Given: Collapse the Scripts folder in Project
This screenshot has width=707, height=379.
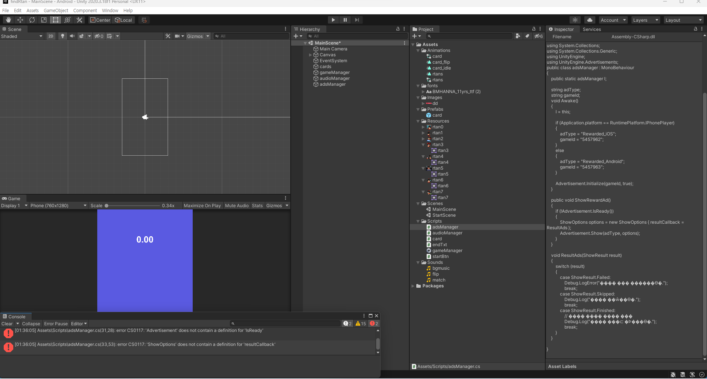Looking at the screenshot, I should click(418, 221).
